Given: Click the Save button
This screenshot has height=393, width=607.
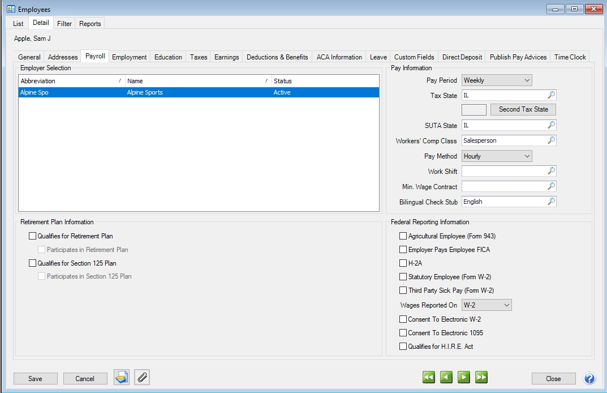Looking at the screenshot, I should [x=35, y=379].
